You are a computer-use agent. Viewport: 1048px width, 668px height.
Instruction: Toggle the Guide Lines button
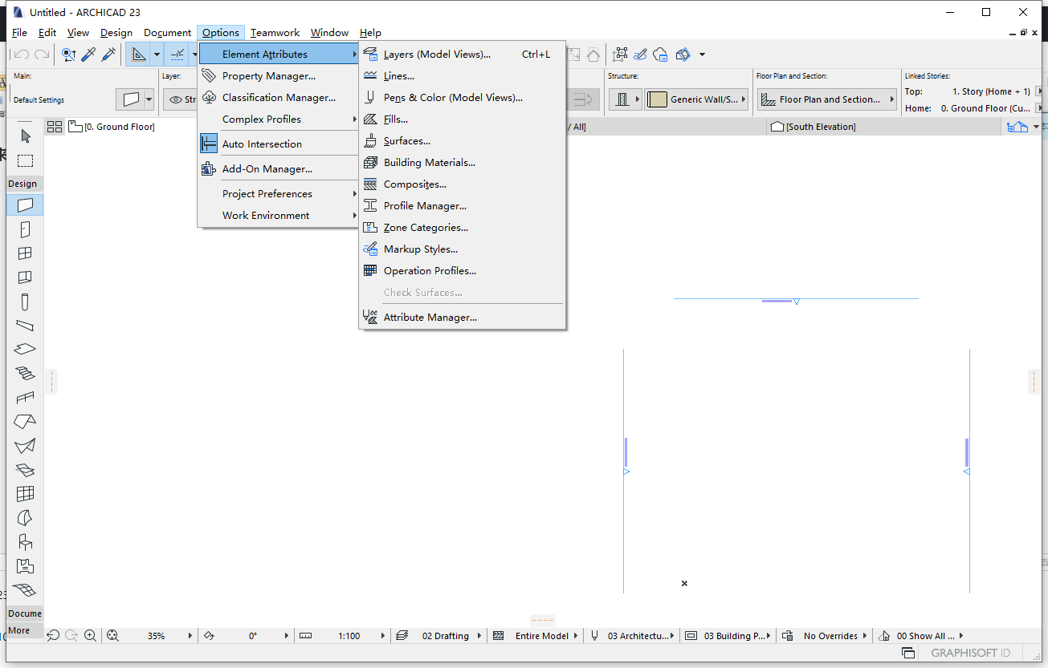click(138, 55)
